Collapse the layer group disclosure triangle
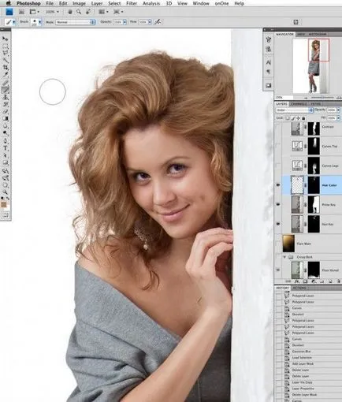342x402 pixels. [284, 257]
